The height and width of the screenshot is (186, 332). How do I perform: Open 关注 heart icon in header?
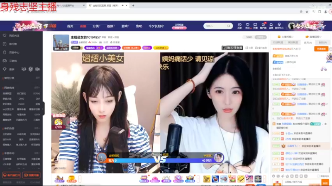coord(247,25)
